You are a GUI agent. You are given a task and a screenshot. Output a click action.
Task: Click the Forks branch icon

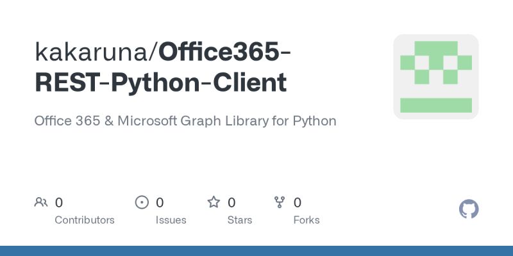(x=280, y=203)
